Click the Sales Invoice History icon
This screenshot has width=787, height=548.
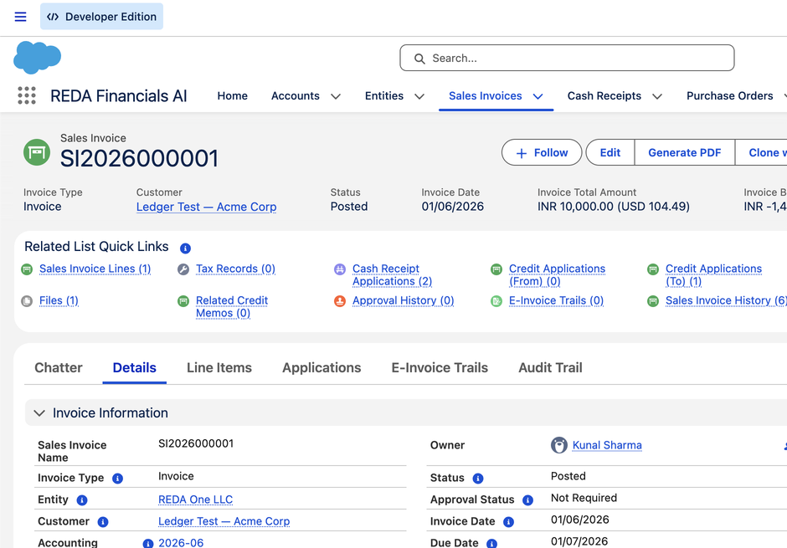[x=653, y=301]
